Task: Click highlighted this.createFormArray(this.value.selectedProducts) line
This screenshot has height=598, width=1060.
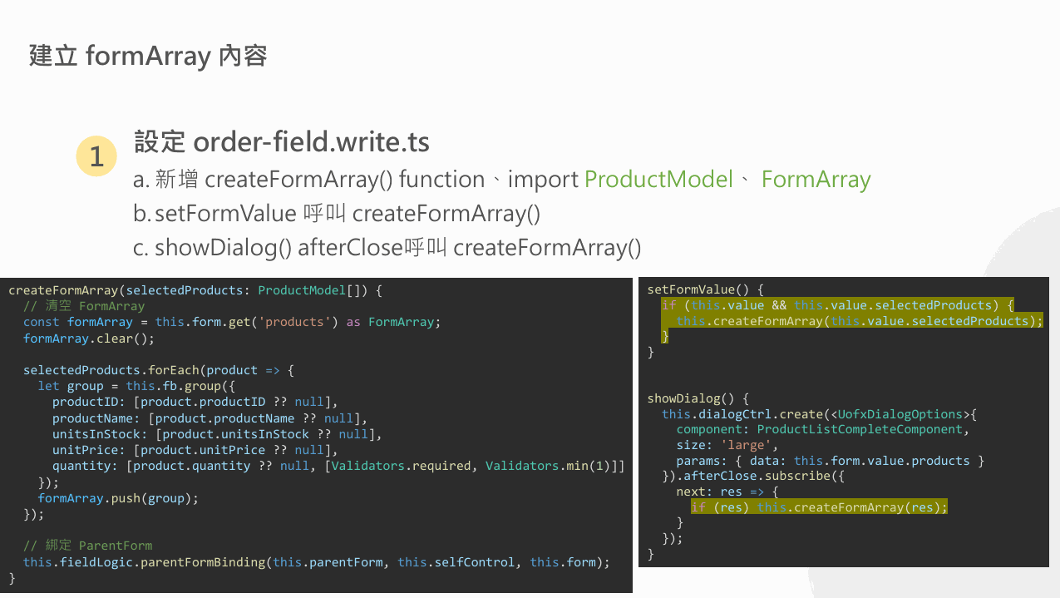Action: pos(858,321)
